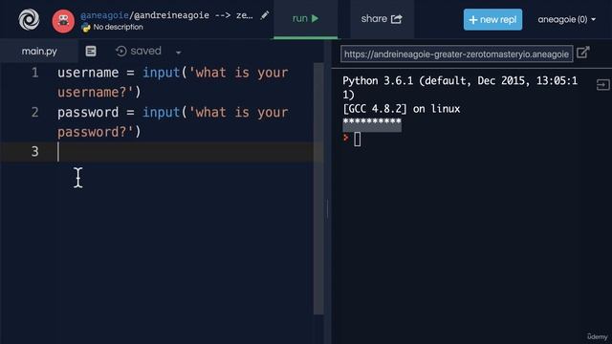Click the word 'password' on line 2
Screen dimensions: 612x344
click(88, 113)
